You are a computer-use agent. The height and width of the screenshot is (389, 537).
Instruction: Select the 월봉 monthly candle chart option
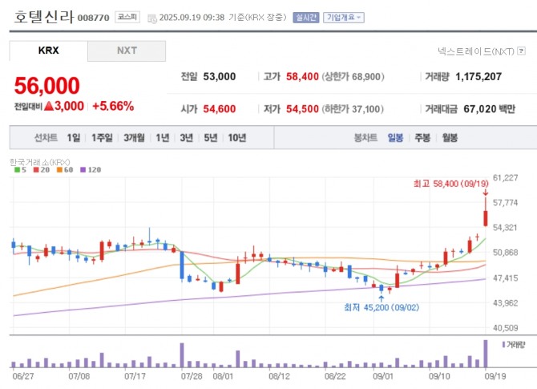click(450, 138)
